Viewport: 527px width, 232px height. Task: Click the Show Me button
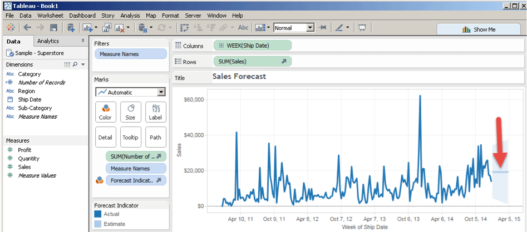(480, 29)
